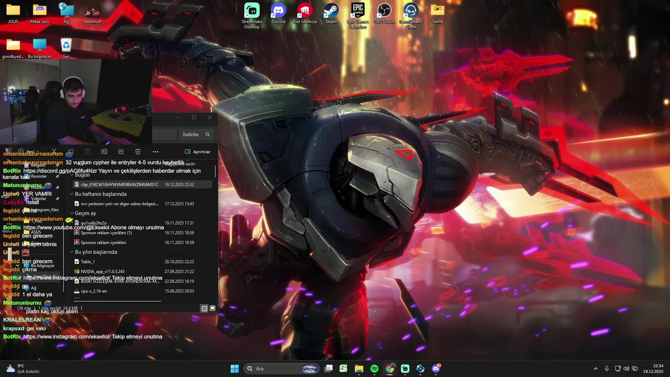Switch to large thumbnails view in Explorer
The image size is (670, 377).
click(213, 308)
